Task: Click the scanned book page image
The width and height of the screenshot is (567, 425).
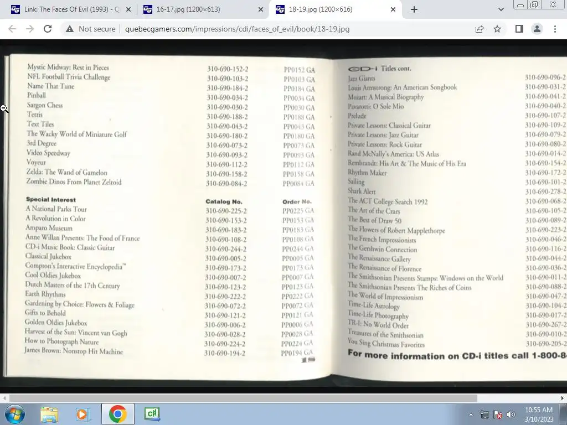Action: point(283,217)
